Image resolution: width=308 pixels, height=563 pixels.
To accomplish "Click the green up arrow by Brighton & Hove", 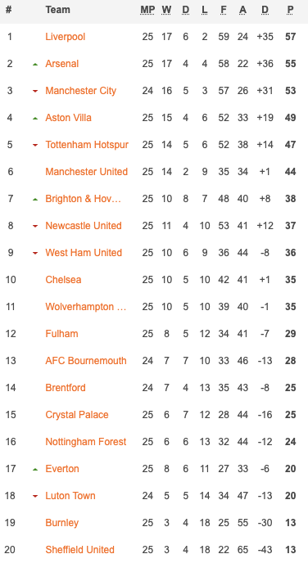I will click(35, 200).
